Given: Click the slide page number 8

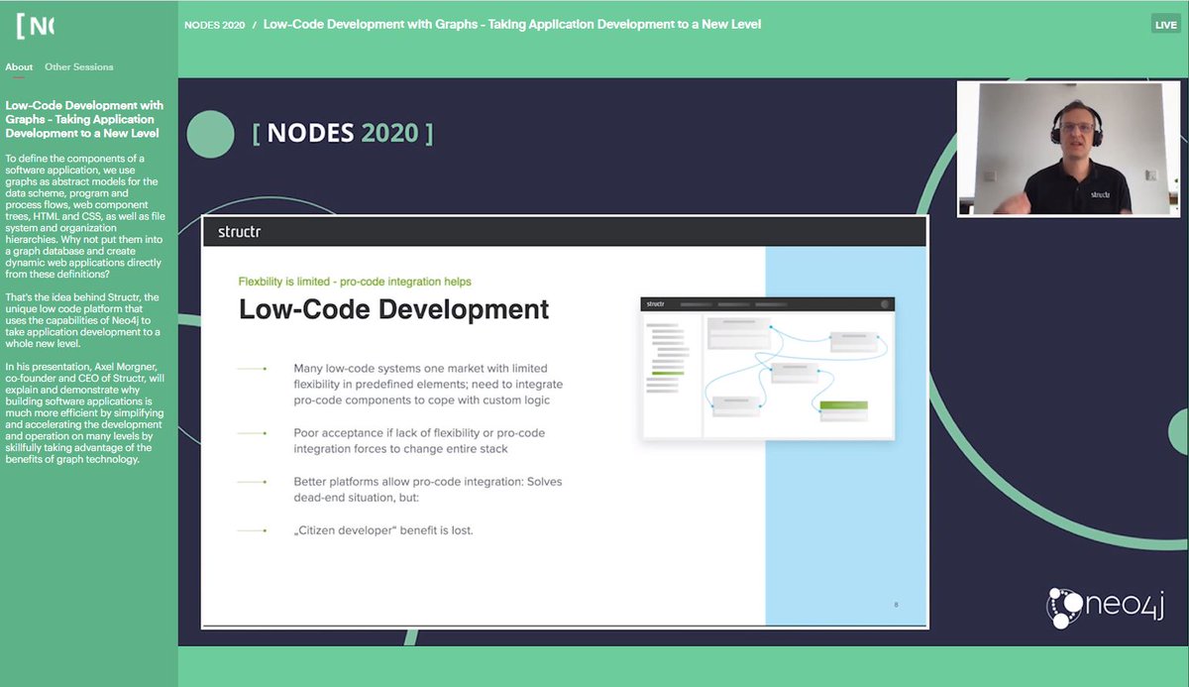Looking at the screenshot, I should pos(896,604).
